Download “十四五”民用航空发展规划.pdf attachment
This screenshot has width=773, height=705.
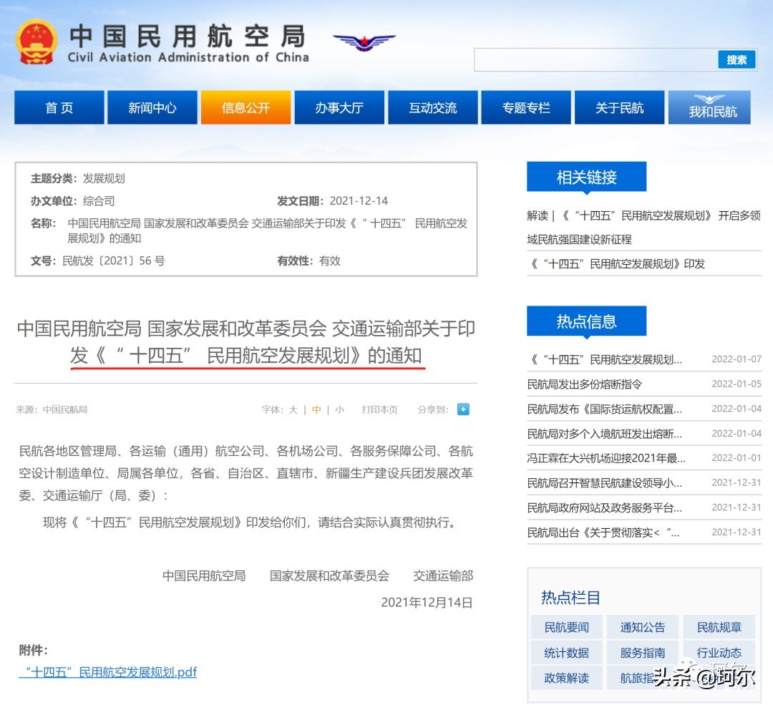(x=108, y=672)
